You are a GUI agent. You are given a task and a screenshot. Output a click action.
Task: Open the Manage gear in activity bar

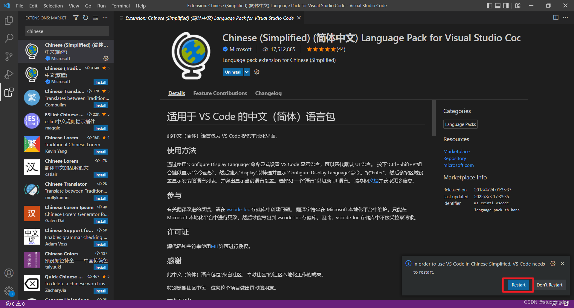[9, 291]
